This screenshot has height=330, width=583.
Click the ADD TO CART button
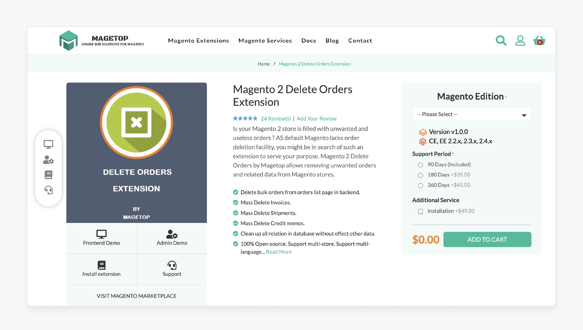487,239
